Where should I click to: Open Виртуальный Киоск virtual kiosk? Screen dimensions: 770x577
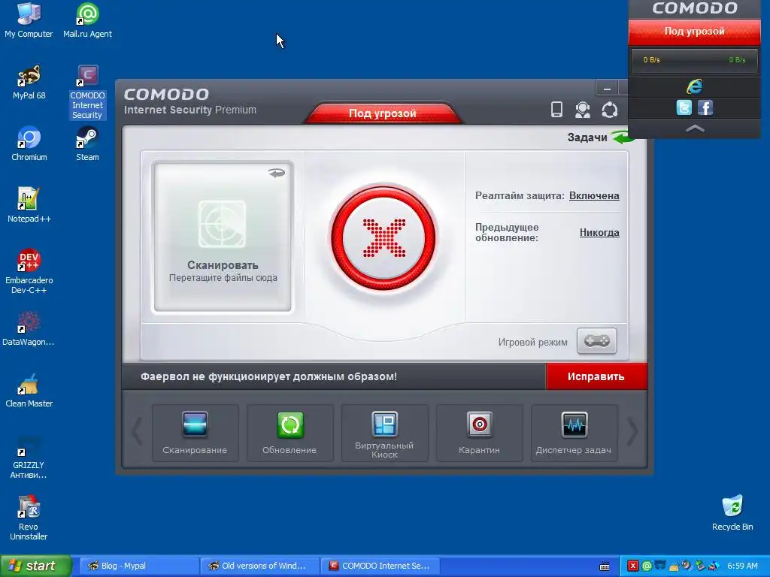[x=384, y=433]
